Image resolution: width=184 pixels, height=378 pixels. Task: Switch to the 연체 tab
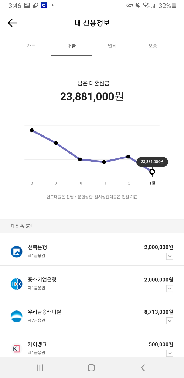coord(112,45)
